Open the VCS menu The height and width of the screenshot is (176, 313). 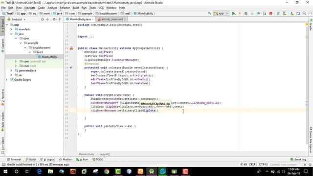(x=101, y=8)
